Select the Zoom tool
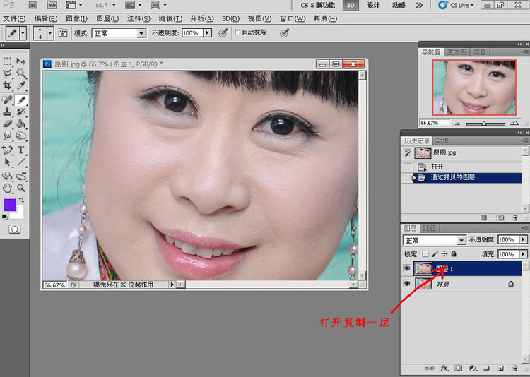The height and width of the screenshot is (377, 530). click(21, 188)
